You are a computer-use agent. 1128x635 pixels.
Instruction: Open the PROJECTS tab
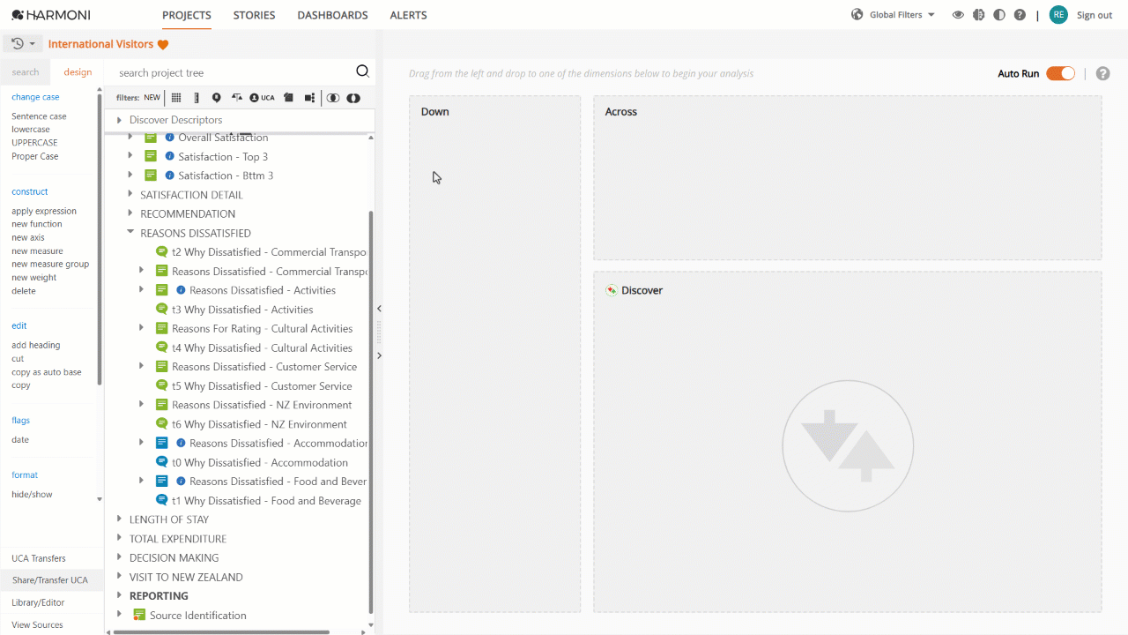[187, 15]
